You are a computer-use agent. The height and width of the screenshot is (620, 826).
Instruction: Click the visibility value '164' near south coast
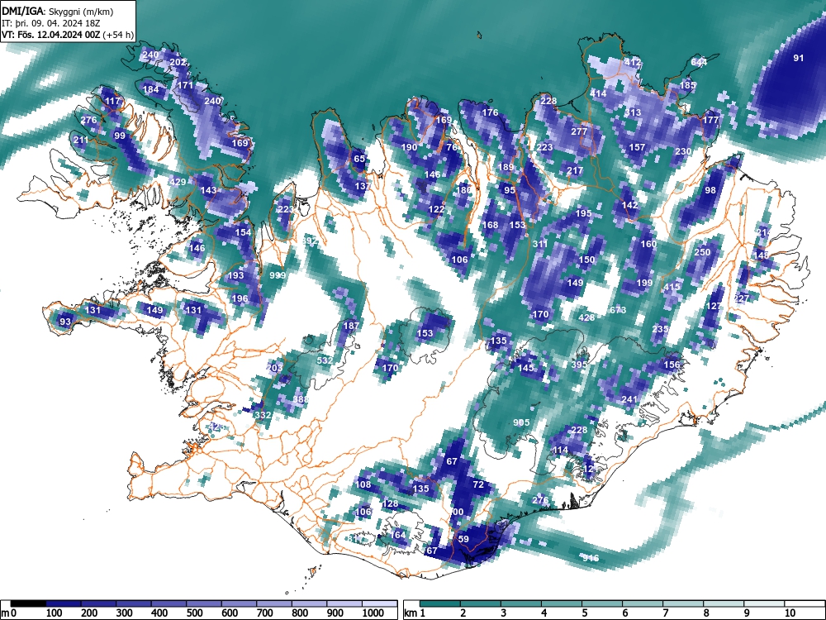398,535
